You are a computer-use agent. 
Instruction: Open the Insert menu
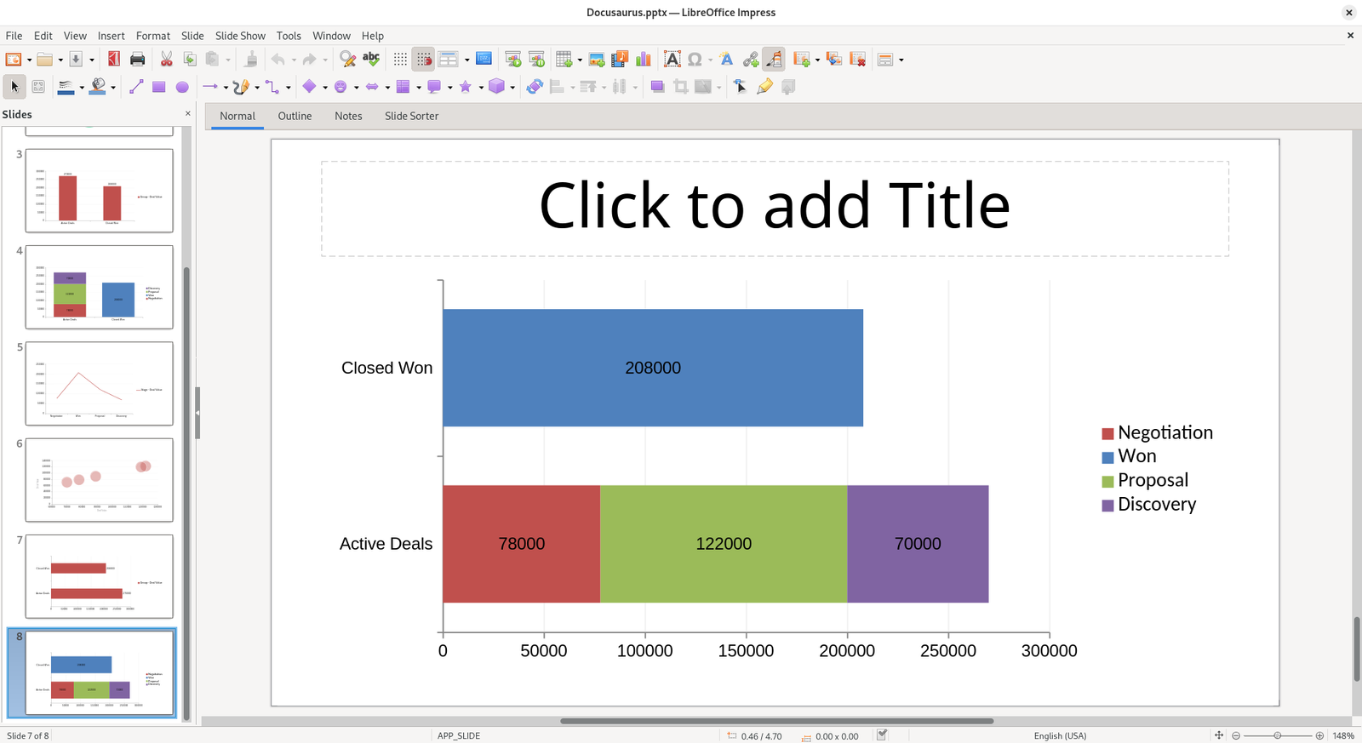coord(111,36)
